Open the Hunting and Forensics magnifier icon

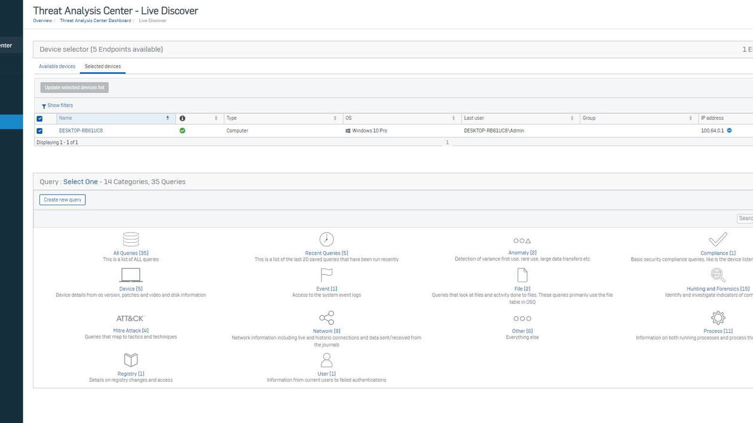[717, 274]
